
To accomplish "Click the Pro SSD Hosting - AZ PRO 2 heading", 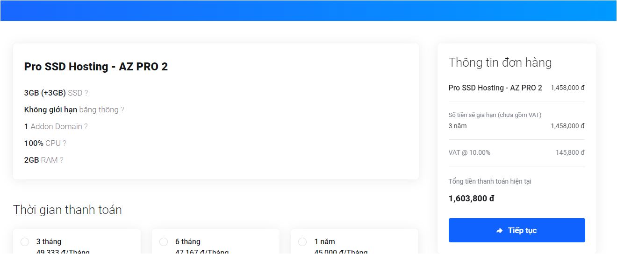I will pos(96,67).
